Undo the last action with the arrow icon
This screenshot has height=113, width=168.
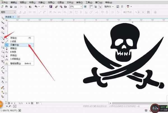(x=36, y=7)
